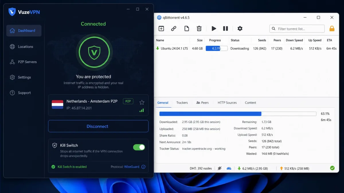Click the green Kill Switch enabled checkmark
Viewport: 344px width, 193px height.
tap(53, 167)
